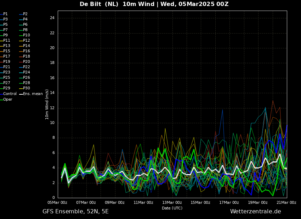
Task: Click the 13Mar 00z date tick label
Action: [172, 203]
